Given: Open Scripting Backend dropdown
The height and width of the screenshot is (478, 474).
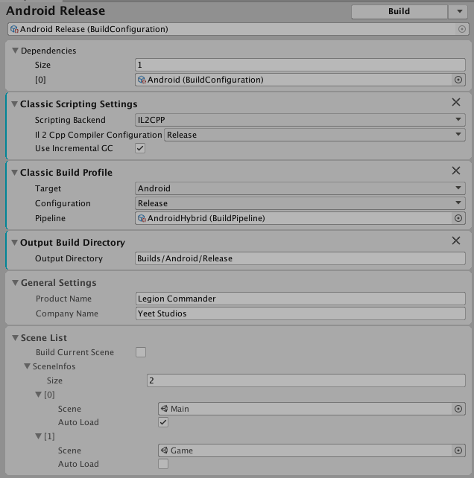Looking at the screenshot, I should coord(300,120).
